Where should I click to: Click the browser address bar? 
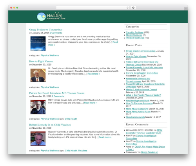tap(93, 7)
